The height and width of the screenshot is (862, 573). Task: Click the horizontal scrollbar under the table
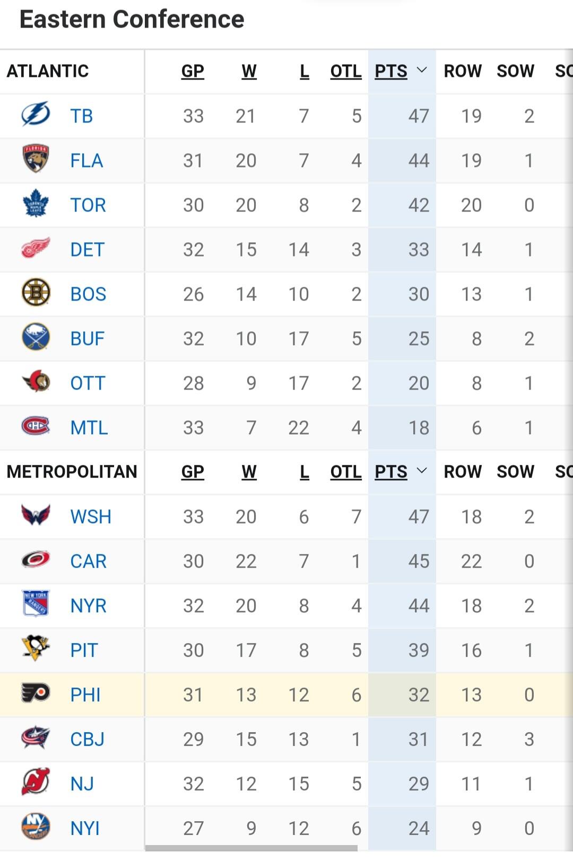(251, 848)
